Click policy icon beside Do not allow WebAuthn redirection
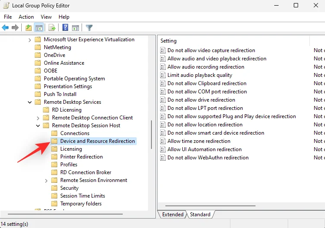The width and height of the screenshot is (325, 228). pyautogui.click(x=163, y=158)
